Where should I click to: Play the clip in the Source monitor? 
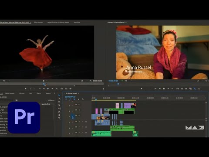pyautogui.click(x=48, y=89)
